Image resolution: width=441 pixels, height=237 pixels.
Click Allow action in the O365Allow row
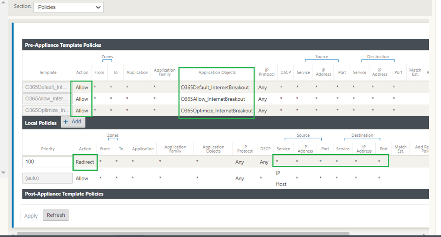pos(82,99)
